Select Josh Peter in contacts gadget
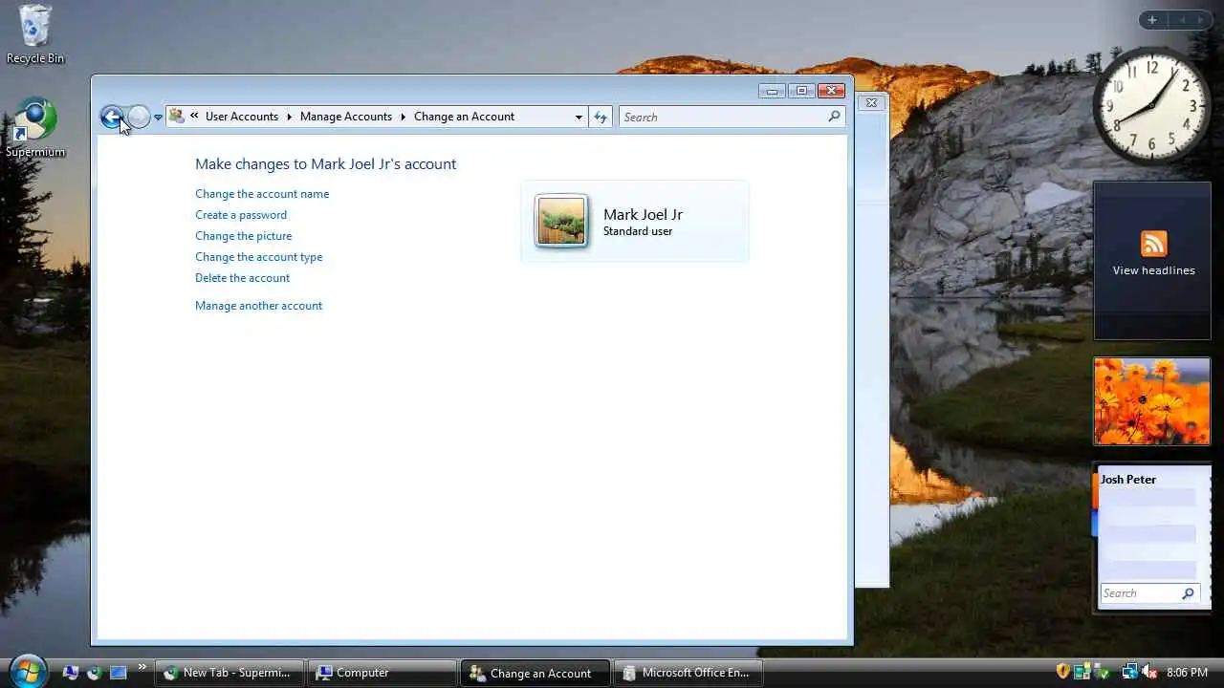The height and width of the screenshot is (688, 1224). [x=1128, y=480]
